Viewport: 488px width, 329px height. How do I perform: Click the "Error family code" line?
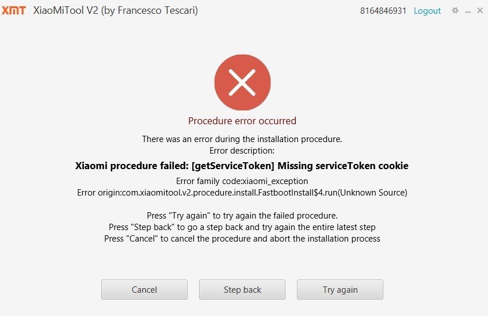pyautogui.click(x=242, y=181)
